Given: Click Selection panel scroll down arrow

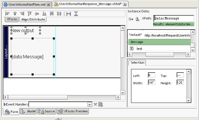Looking at the screenshot, I should pyautogui.click(x=189, y=100).
